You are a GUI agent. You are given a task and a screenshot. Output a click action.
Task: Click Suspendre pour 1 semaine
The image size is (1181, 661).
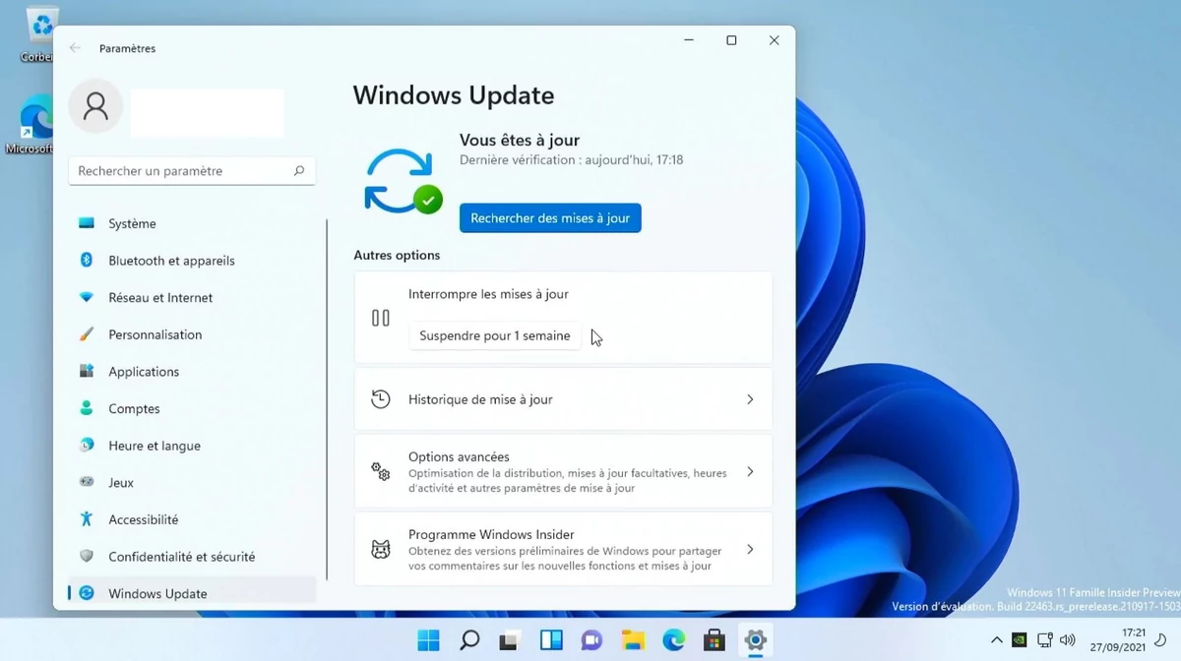click(x=495, y=335)
